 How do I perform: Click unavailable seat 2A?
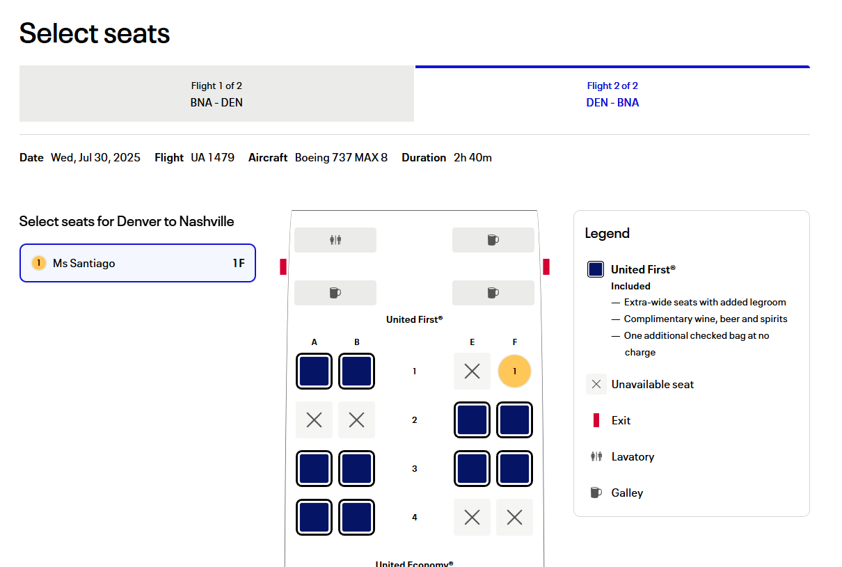(x=315, y=420)
